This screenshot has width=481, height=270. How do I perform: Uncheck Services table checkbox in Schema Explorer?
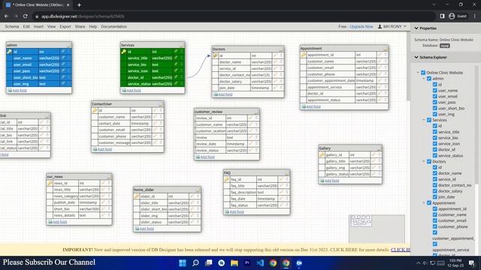click(429, 120)
